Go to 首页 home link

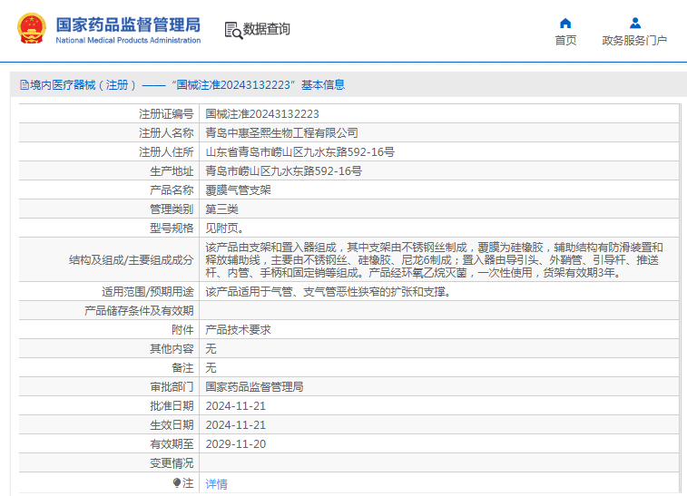tap(565, 40)
